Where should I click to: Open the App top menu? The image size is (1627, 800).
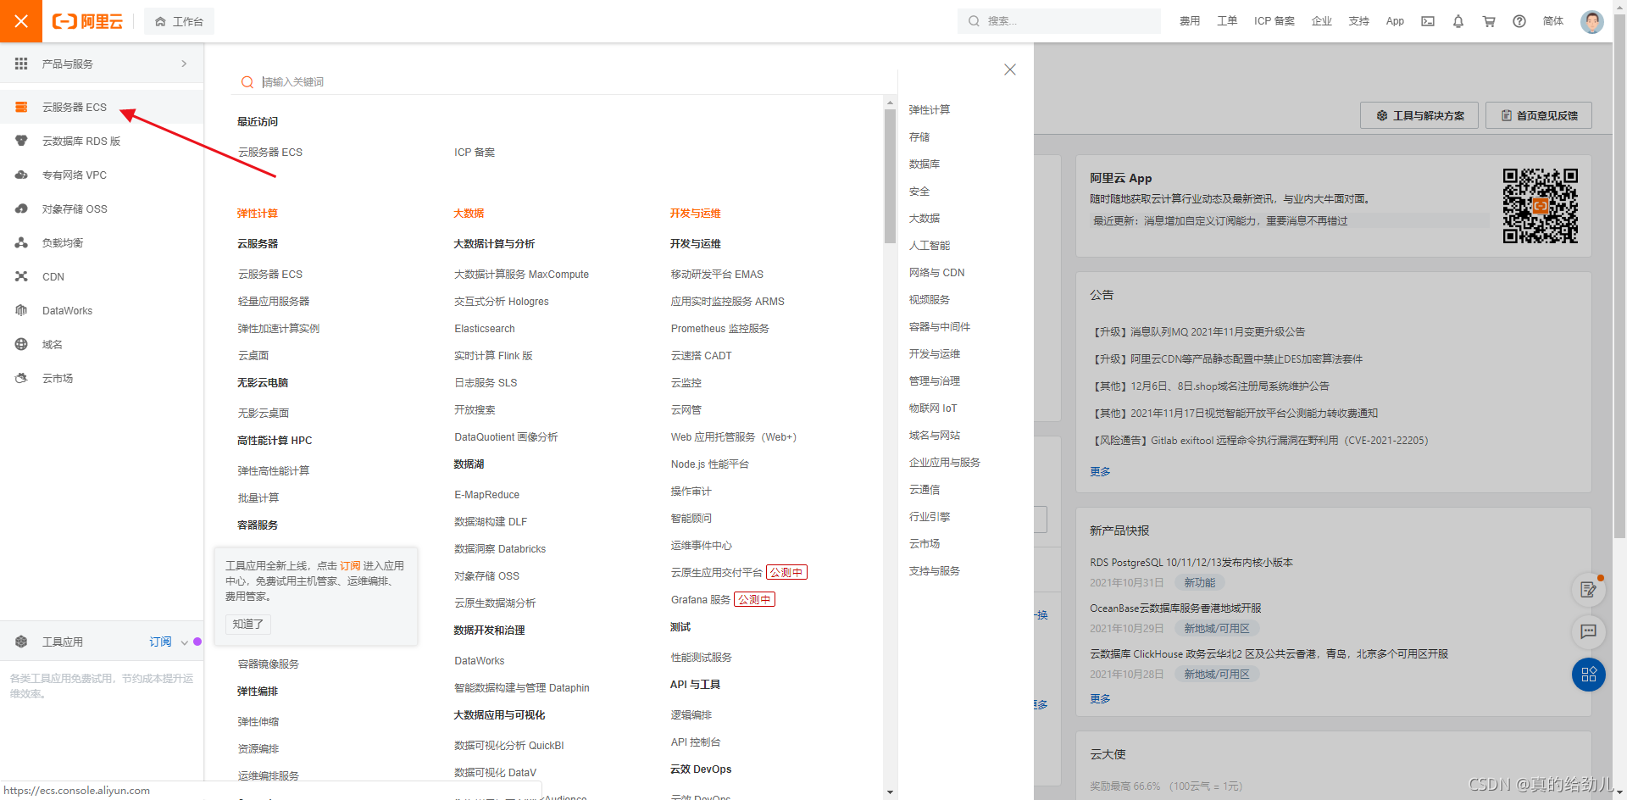(1395, 21)
